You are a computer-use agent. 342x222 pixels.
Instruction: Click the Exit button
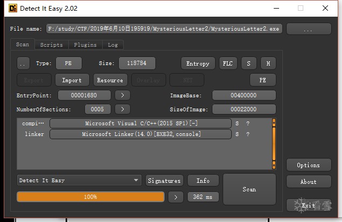[309, 205]
